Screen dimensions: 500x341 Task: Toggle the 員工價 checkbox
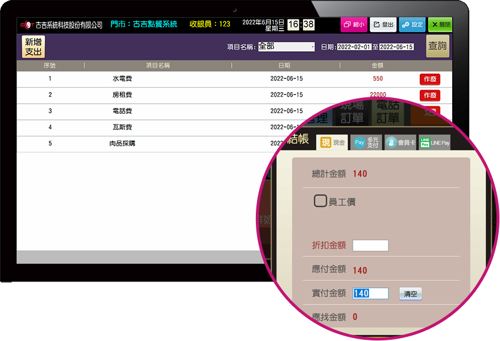click(320, 201)
